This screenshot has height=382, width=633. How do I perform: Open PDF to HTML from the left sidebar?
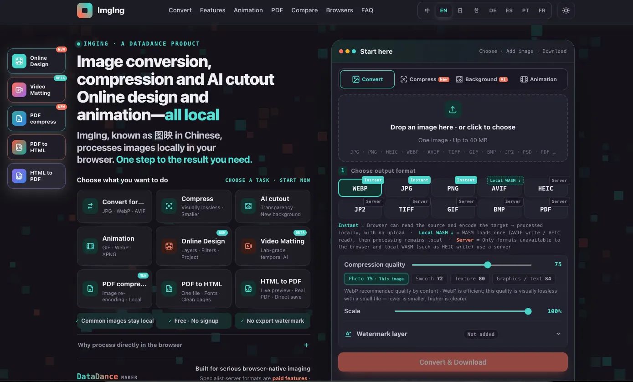pyautogui.click(x=36, y=147)
